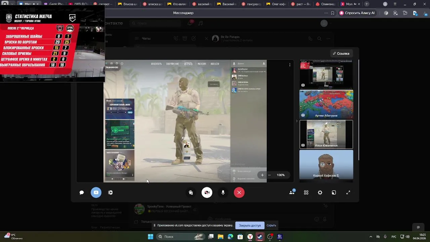Open Microsoft Edge from the taskbar
Screen dimensions: 430x242
(230, 237)
